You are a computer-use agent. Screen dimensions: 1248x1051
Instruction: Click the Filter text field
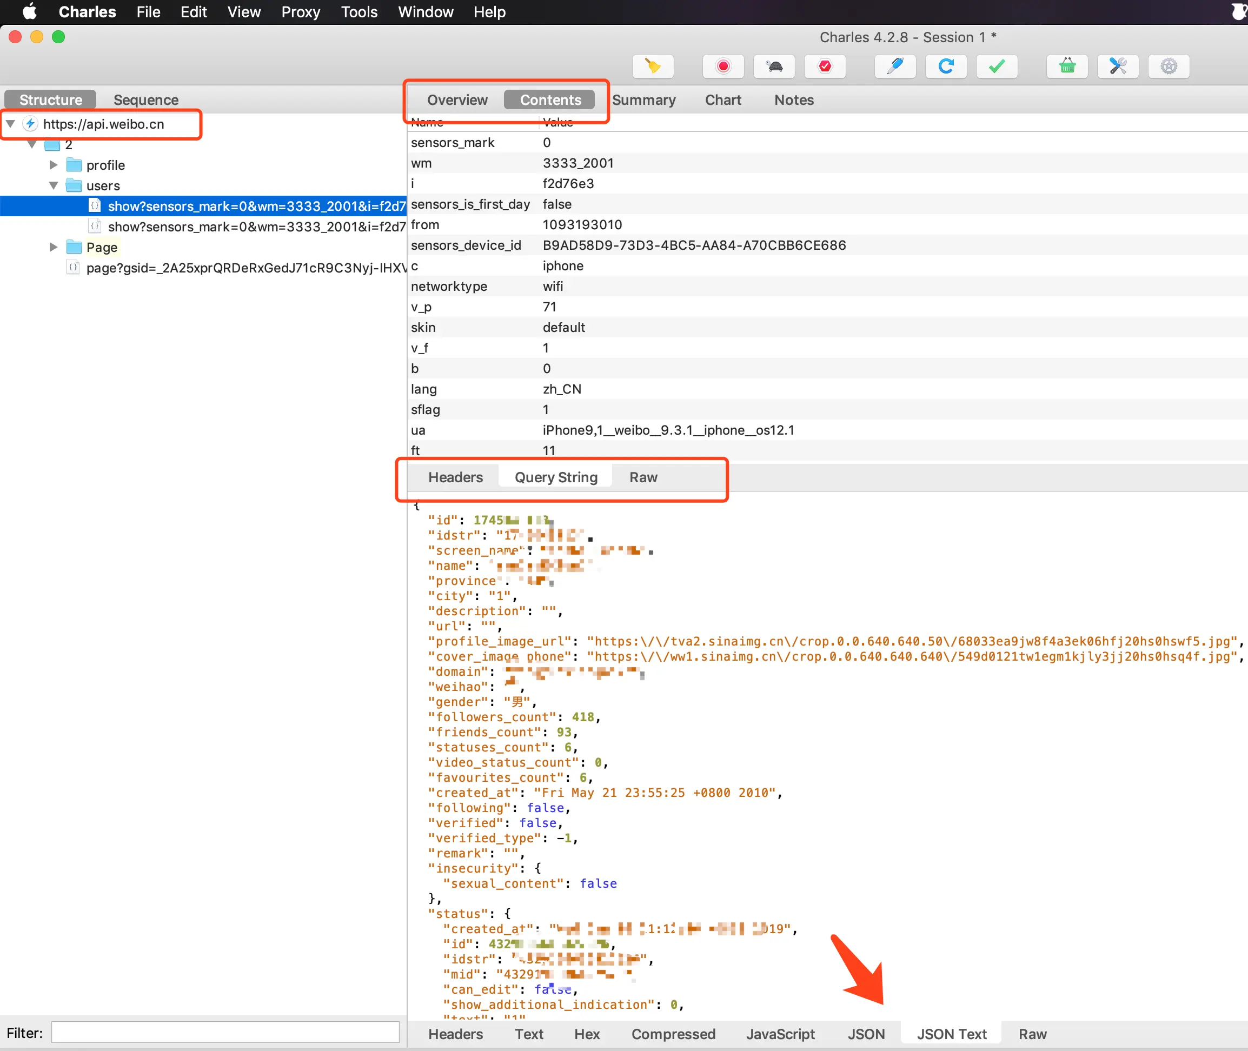click(x=225, y=1033)
